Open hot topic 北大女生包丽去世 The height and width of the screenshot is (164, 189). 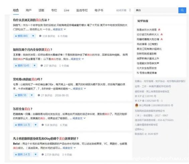tap(147, 68)
